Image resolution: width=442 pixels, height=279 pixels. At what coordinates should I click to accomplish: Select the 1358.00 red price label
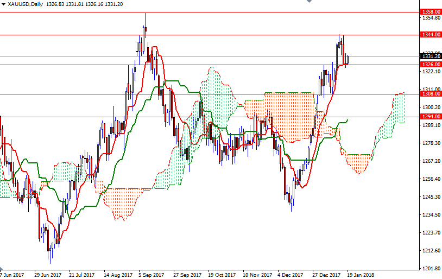pyautogui.click(x=431, y=11)
